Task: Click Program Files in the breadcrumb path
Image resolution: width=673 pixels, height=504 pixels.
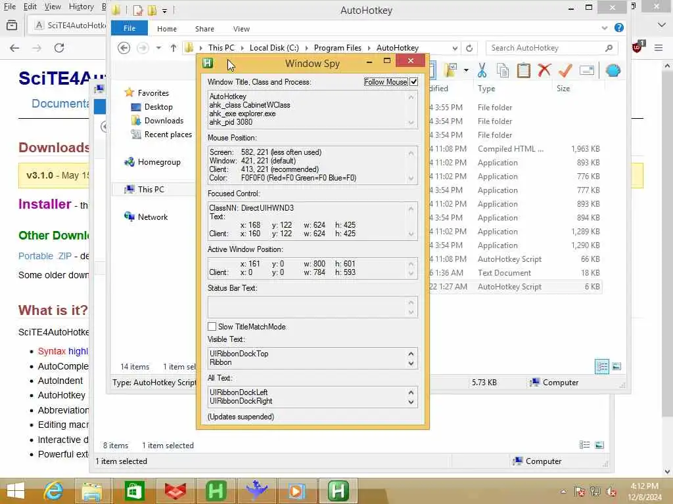Action: tap(337, 48)
